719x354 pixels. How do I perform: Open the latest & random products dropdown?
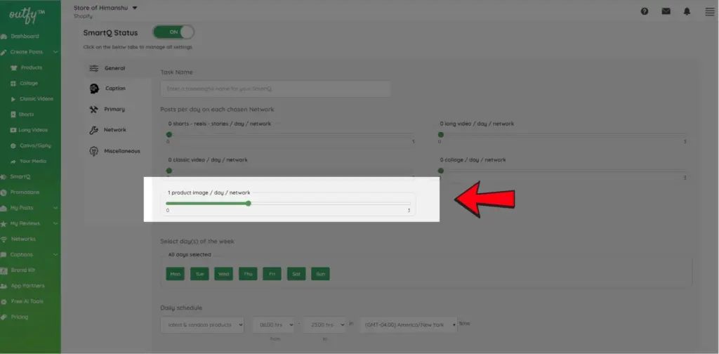(x=202, y=324)
